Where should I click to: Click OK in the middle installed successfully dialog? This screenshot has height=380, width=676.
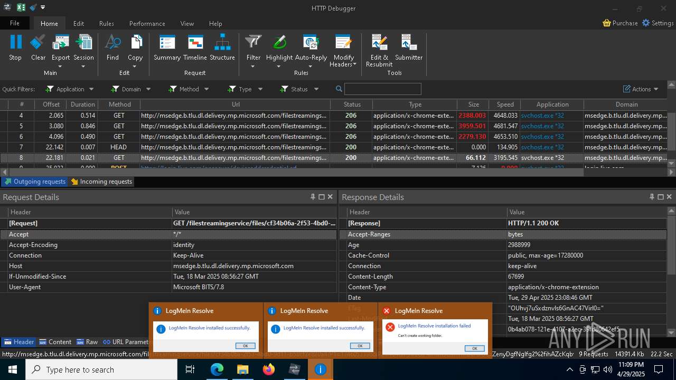[x=360, y=346]
